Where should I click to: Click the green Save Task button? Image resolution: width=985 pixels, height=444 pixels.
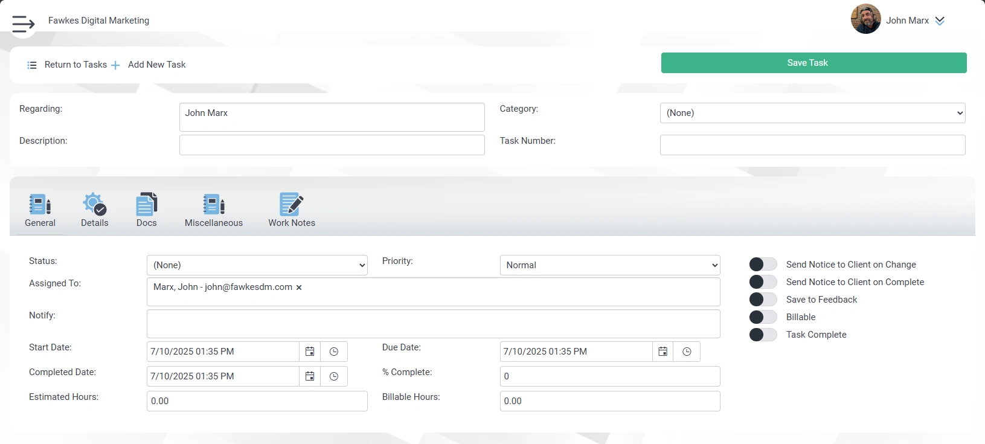point(813,63)
